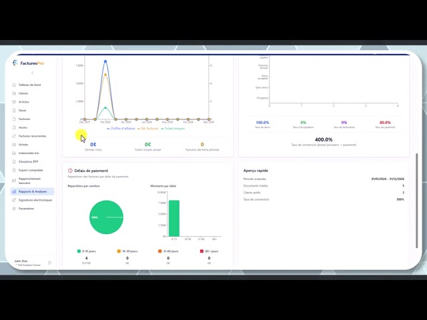Click the orange peak point on the chart
The width and height of the screenshot is (427, 320).
pyautogui.click(x=105, y=75)
